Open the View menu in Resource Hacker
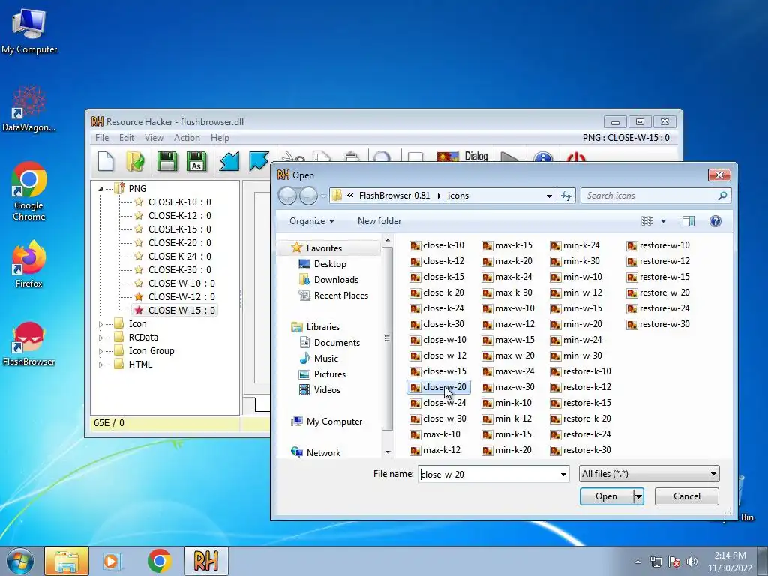 click(x=154, y=138)
